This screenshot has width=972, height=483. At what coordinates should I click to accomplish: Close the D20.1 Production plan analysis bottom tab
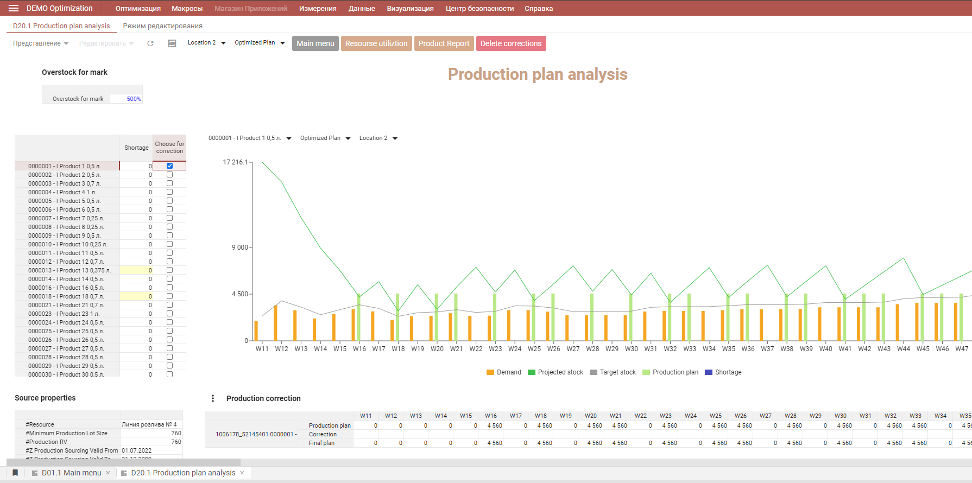click(242, 473)
